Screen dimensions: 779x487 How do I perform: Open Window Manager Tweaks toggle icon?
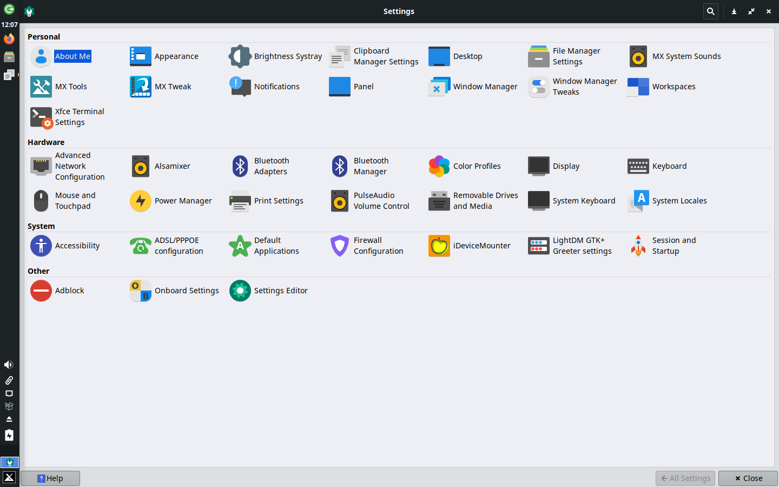click(539, 87)
